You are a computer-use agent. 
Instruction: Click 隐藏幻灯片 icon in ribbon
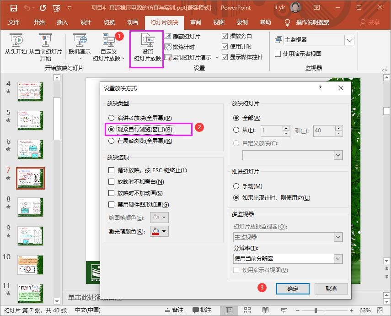coord(168,36)
